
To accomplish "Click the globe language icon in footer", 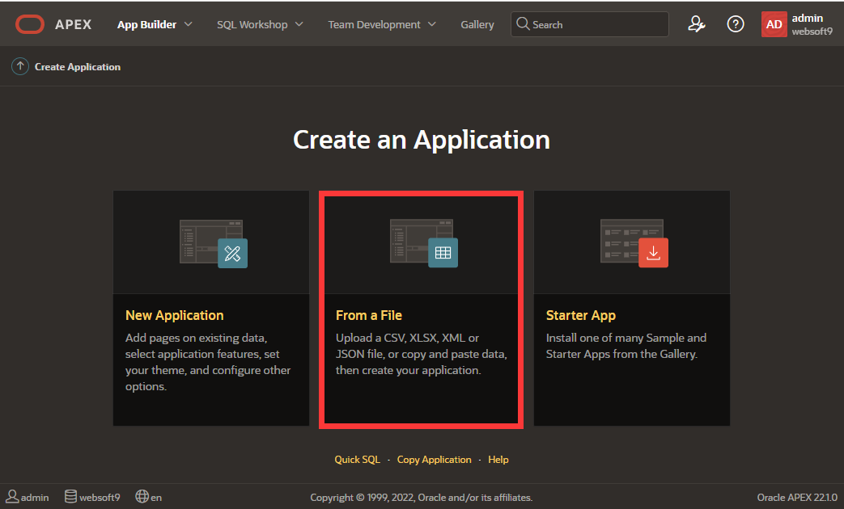I will click(x=142, y=497).
